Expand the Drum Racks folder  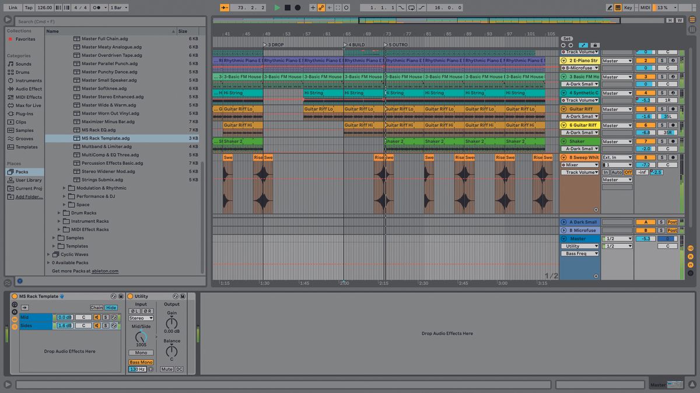coord(59,213)
